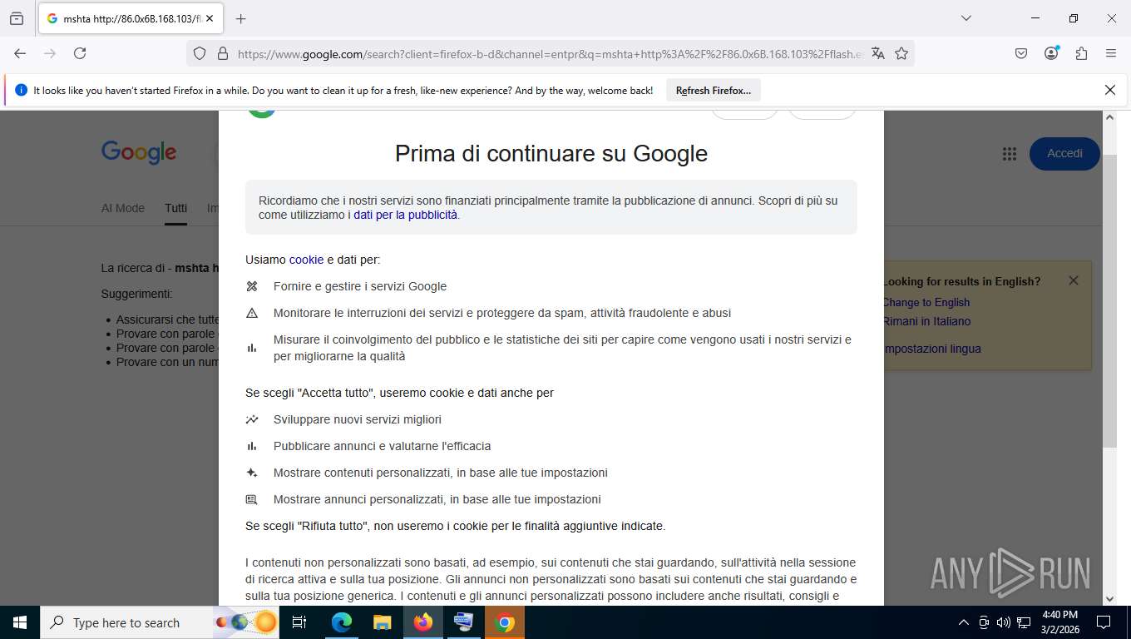The height and width of the screenshot is (639, 1131).
Task: Click the site padlock icon
Action: (222, 53)
